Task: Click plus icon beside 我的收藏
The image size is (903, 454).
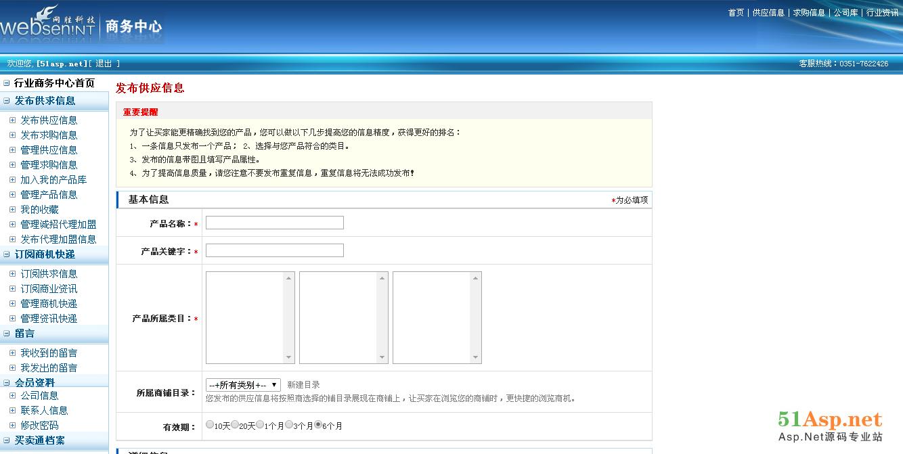Action: coord(12,210)
